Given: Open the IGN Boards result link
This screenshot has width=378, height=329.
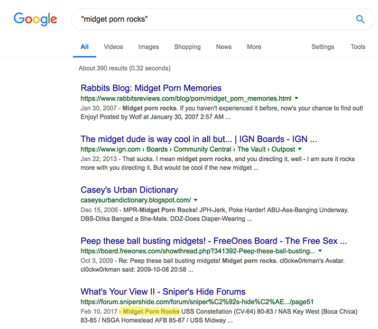Looking at the screenshot, I should tap(199, 139).
